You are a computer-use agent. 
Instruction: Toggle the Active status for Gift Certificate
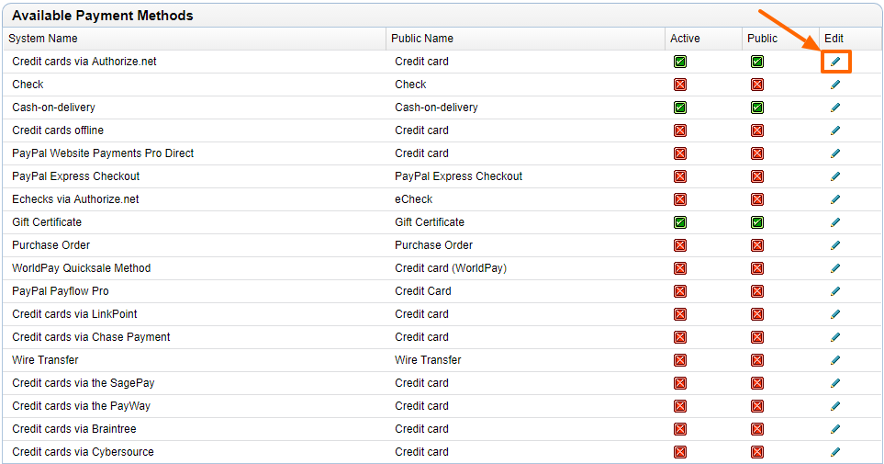point(680,222)
